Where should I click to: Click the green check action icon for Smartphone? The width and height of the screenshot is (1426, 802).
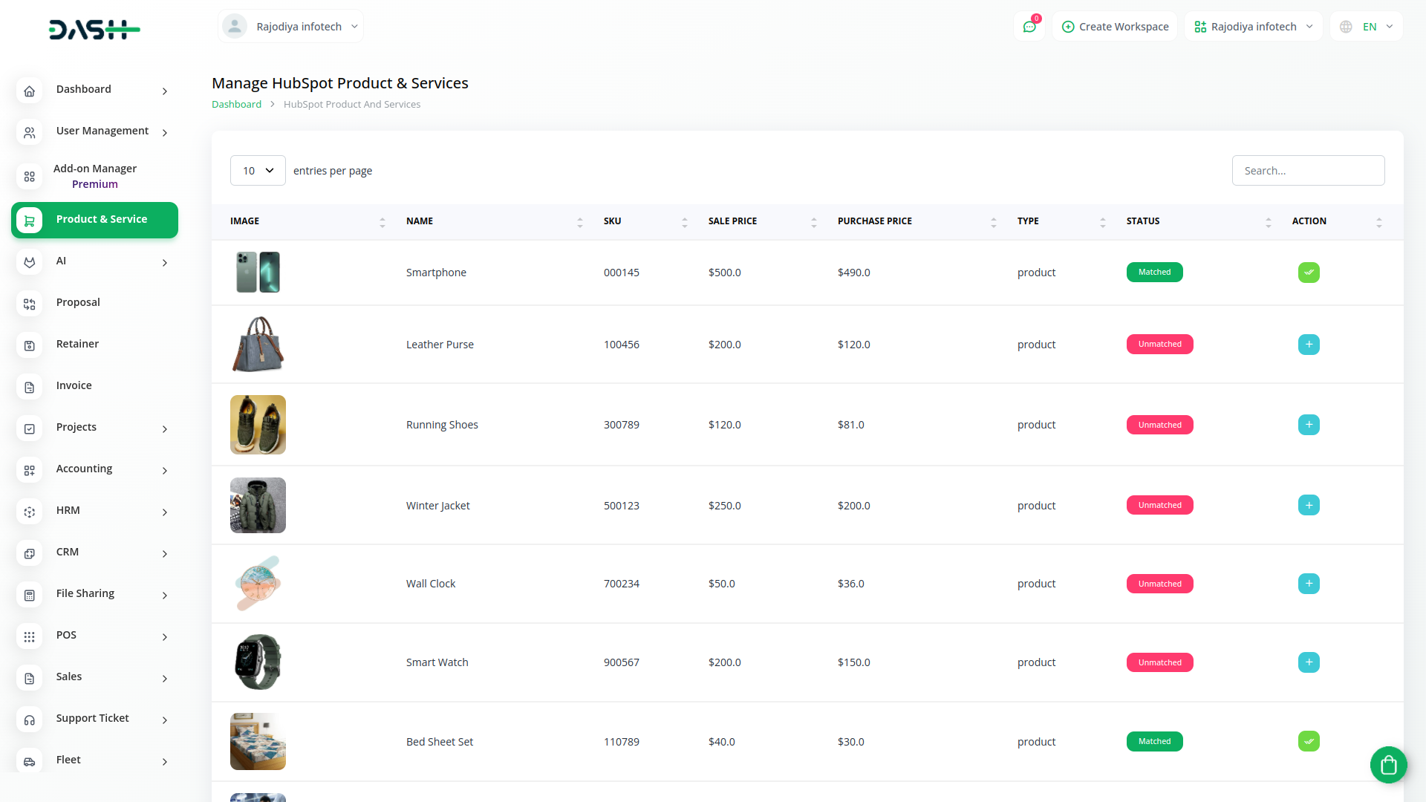pos(1309,273)
